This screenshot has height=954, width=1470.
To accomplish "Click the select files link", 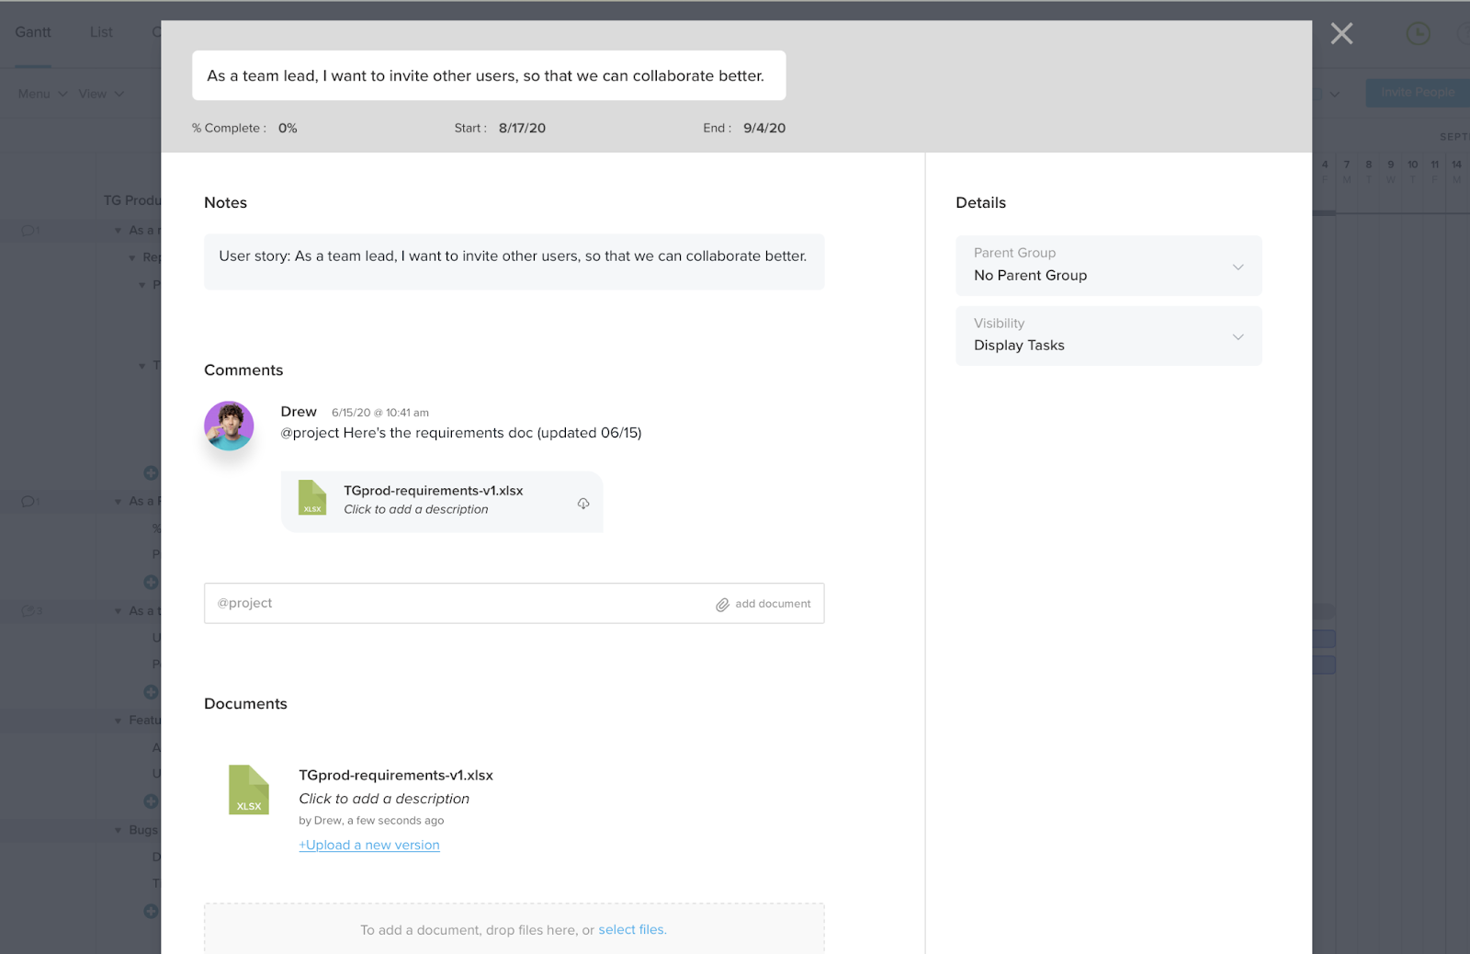I will (x=632, y=929).
